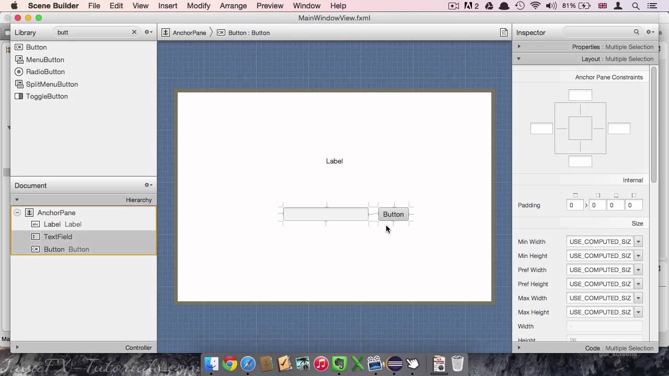Click the Inspector search magnifier icon

coord(636,32)
